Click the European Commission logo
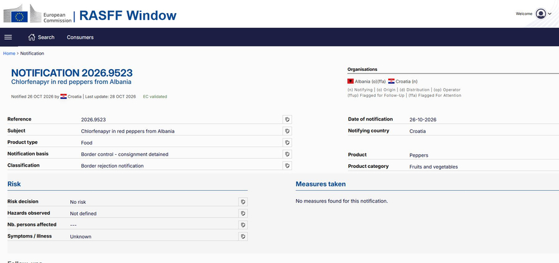 pos(37,15)
